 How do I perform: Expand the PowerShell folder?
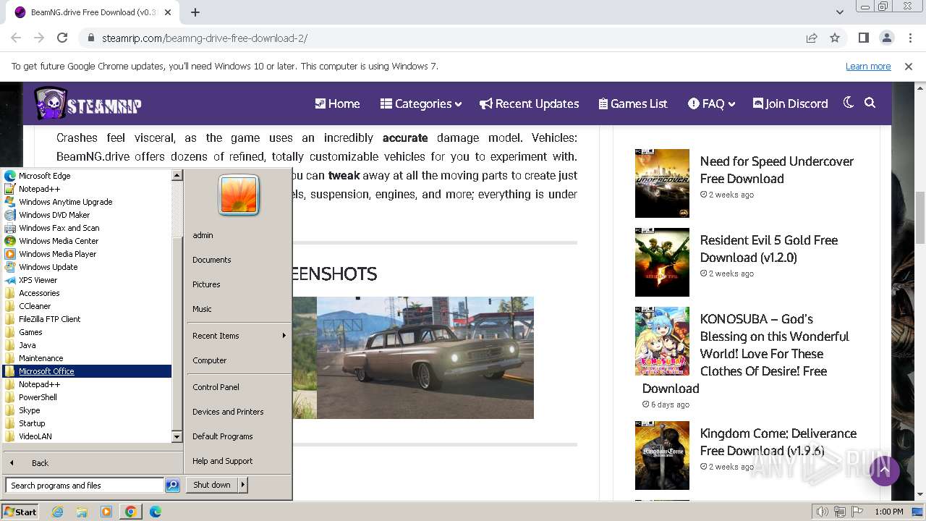point(87,397)
